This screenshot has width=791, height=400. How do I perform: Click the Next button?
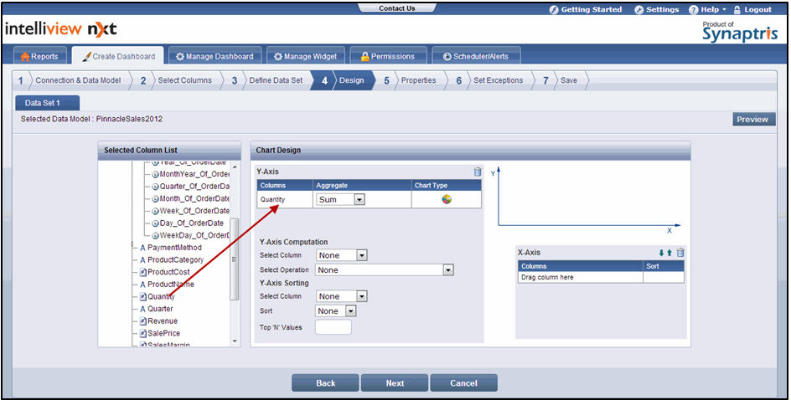pos(395,383)
